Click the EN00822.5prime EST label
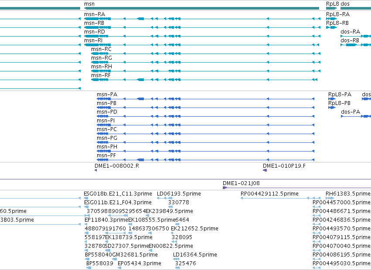The width and height of the screenshot is (371, 270). tap(171, 246)
